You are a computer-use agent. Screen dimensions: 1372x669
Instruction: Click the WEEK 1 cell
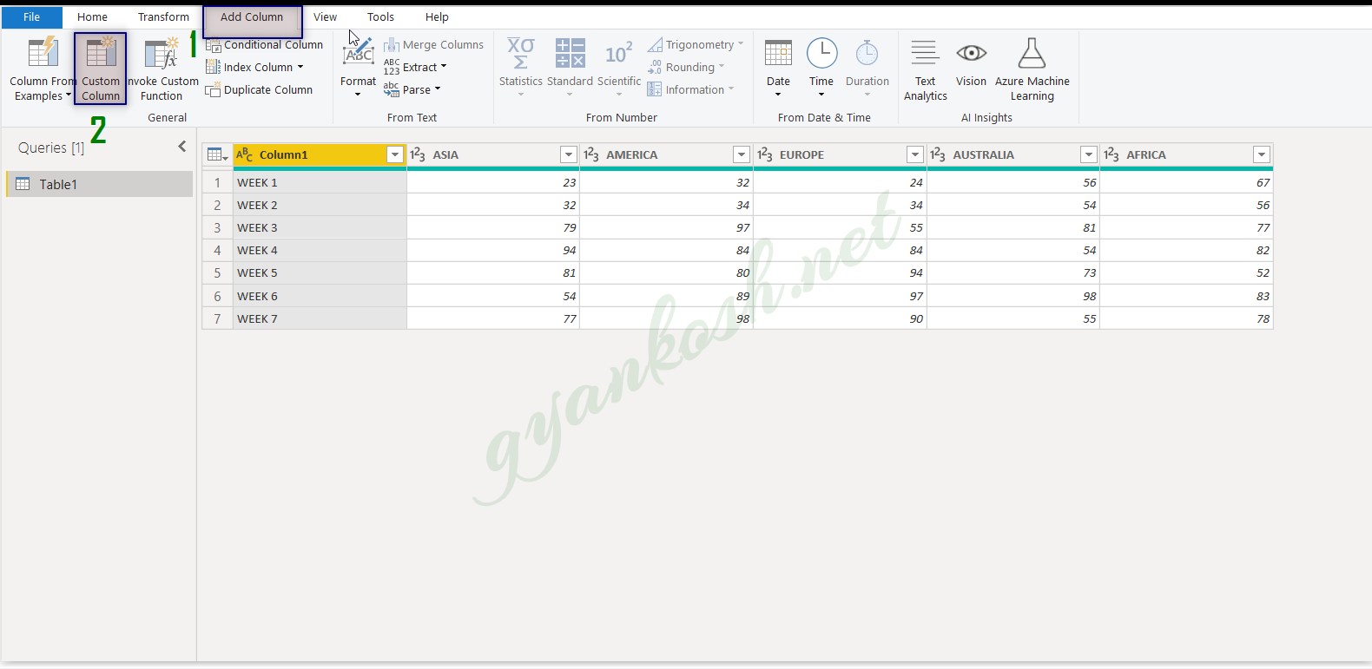320,183
